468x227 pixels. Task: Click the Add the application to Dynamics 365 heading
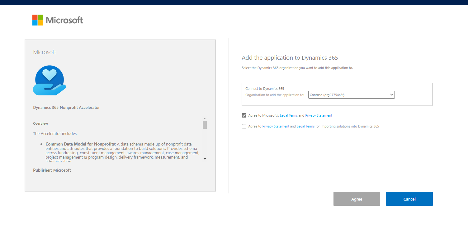coord(290,58)
